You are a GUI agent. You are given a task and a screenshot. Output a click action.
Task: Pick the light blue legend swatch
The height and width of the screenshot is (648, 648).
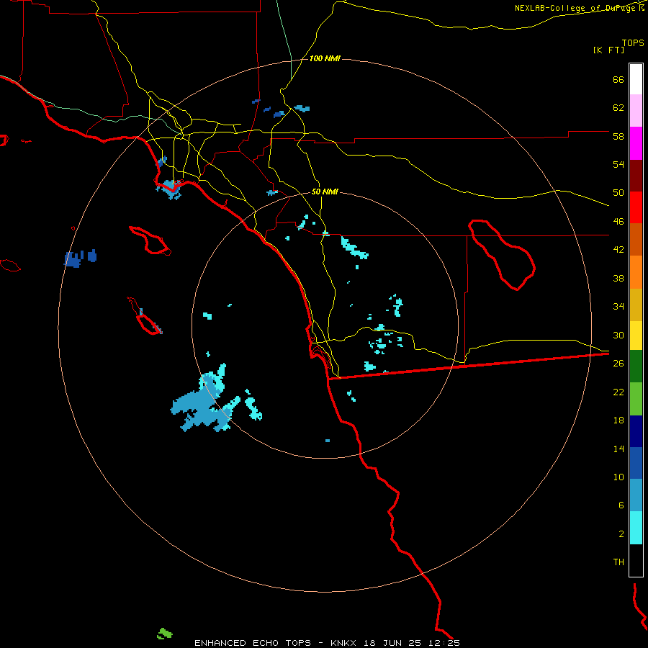[x=636, y=495]
